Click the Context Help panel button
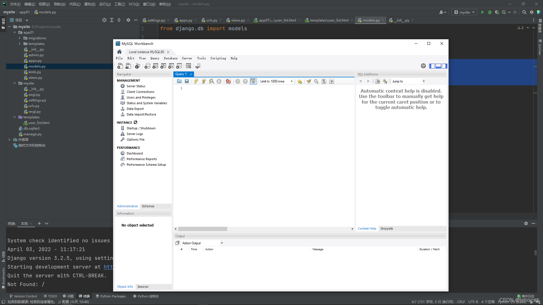 pos(367,228)
